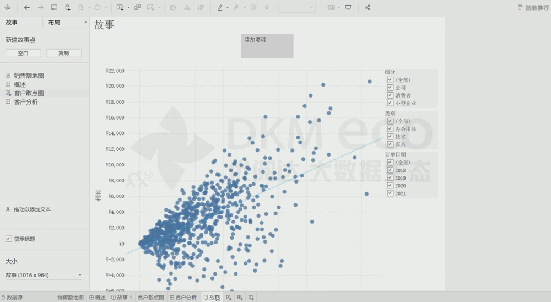
Task: Start presentation mode from the toolbar
Action: point(348,8)
